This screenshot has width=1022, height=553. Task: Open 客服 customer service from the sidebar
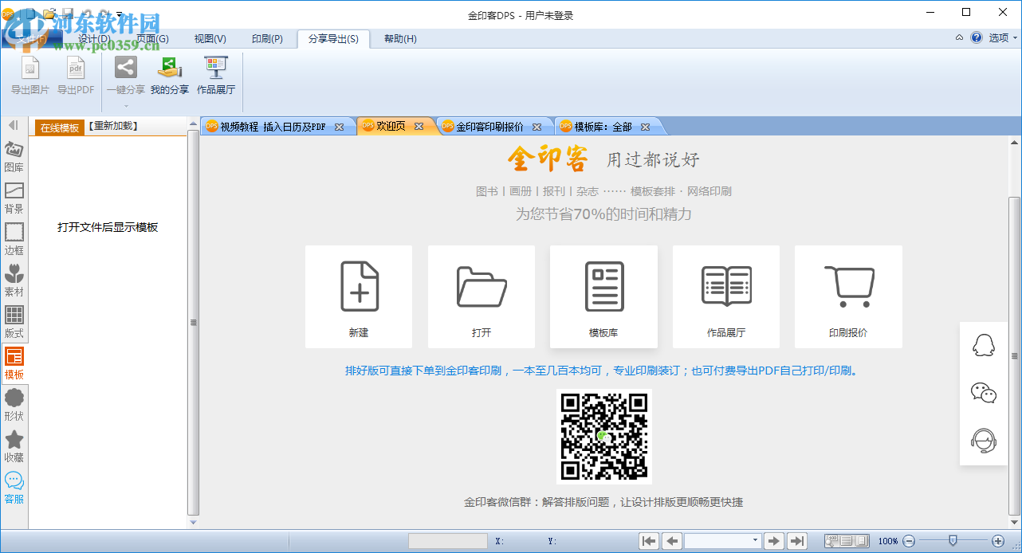click(13, 488)
